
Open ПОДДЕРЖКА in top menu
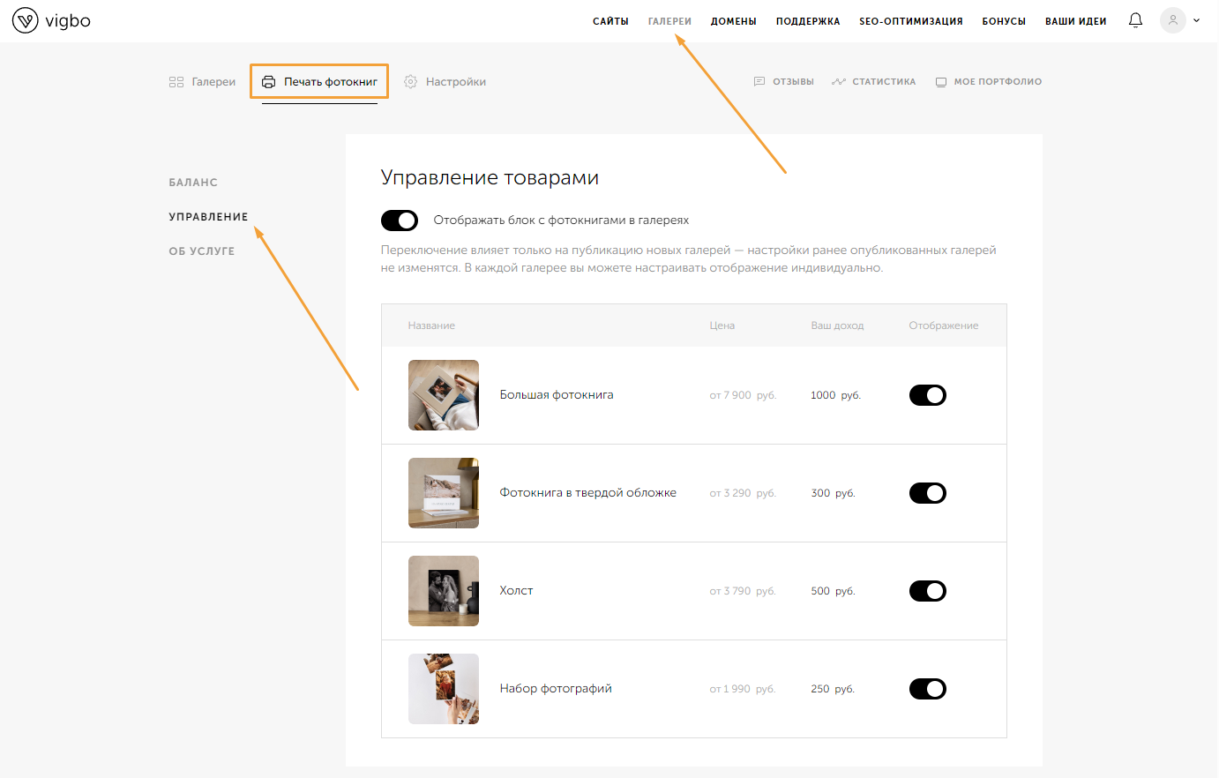click(x=808, y=21)
